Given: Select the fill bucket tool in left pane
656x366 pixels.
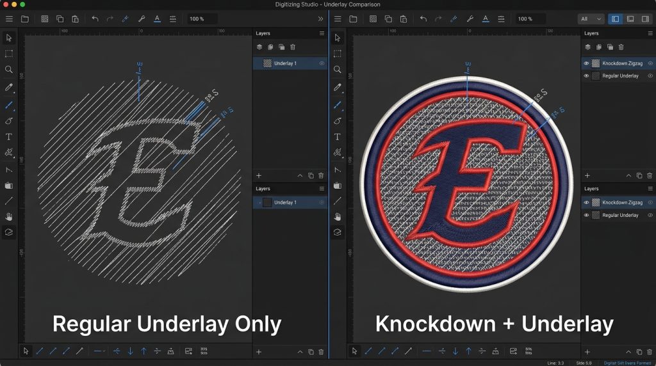Looking at the screenshot, I should tap(9, 186).
